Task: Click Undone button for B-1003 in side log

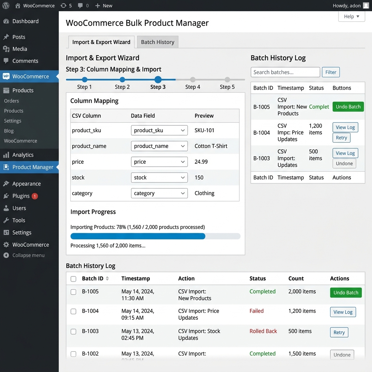Action: [344, 163]
